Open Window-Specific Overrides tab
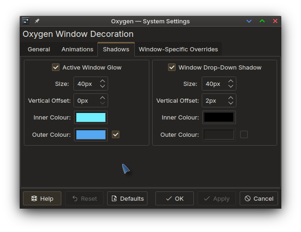 pos(178,49)
